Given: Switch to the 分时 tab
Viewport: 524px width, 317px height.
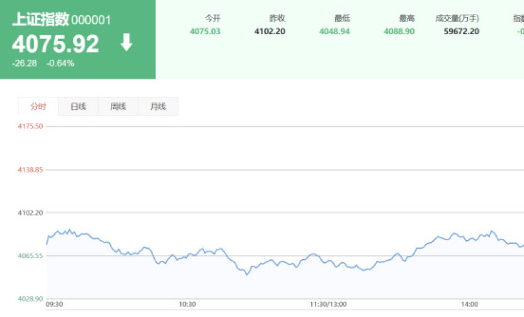Looking at the screenshot, I should pyautogui.click(x=38, y=107).
